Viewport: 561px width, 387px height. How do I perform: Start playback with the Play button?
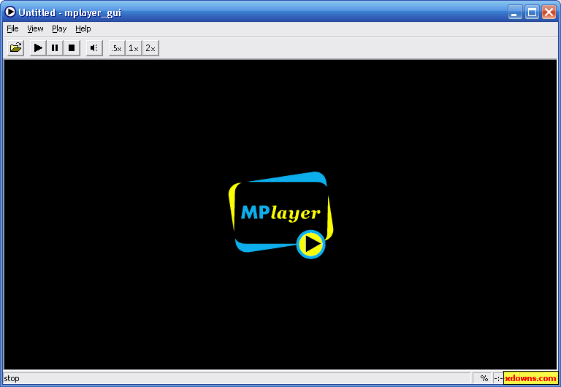(x=38, y=48)
